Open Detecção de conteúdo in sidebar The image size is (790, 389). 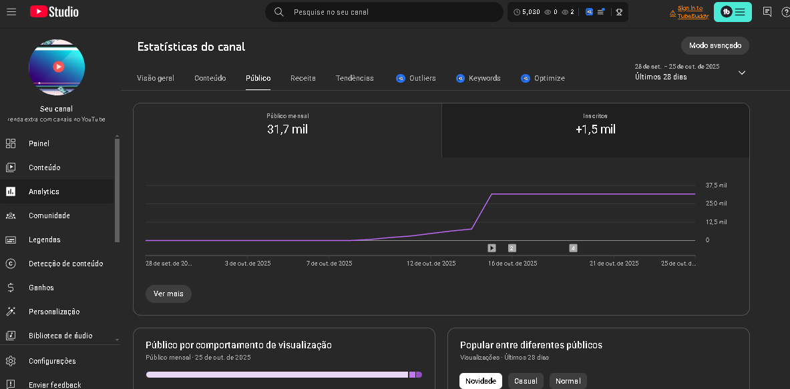pyautogui.click(x=65, y=264)
